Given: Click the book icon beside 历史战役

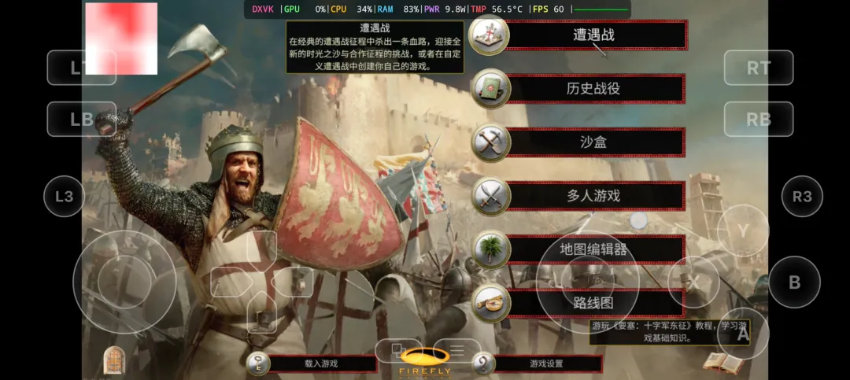Looking at the screenshot, I should click(491, 88).
